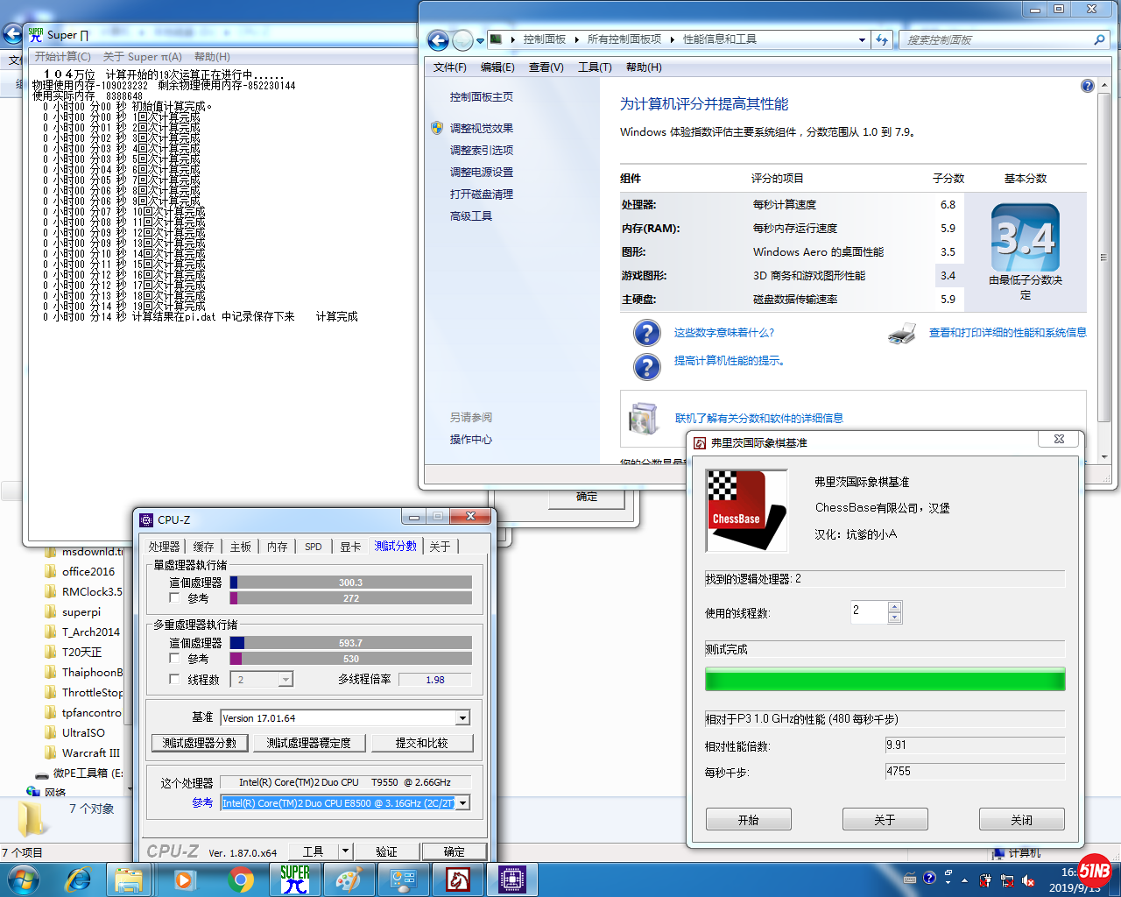The width and height of the screenshot is (1121, 897).
Task: Open the 显卡 tab in CPU-Z
Action: [350, 547]
